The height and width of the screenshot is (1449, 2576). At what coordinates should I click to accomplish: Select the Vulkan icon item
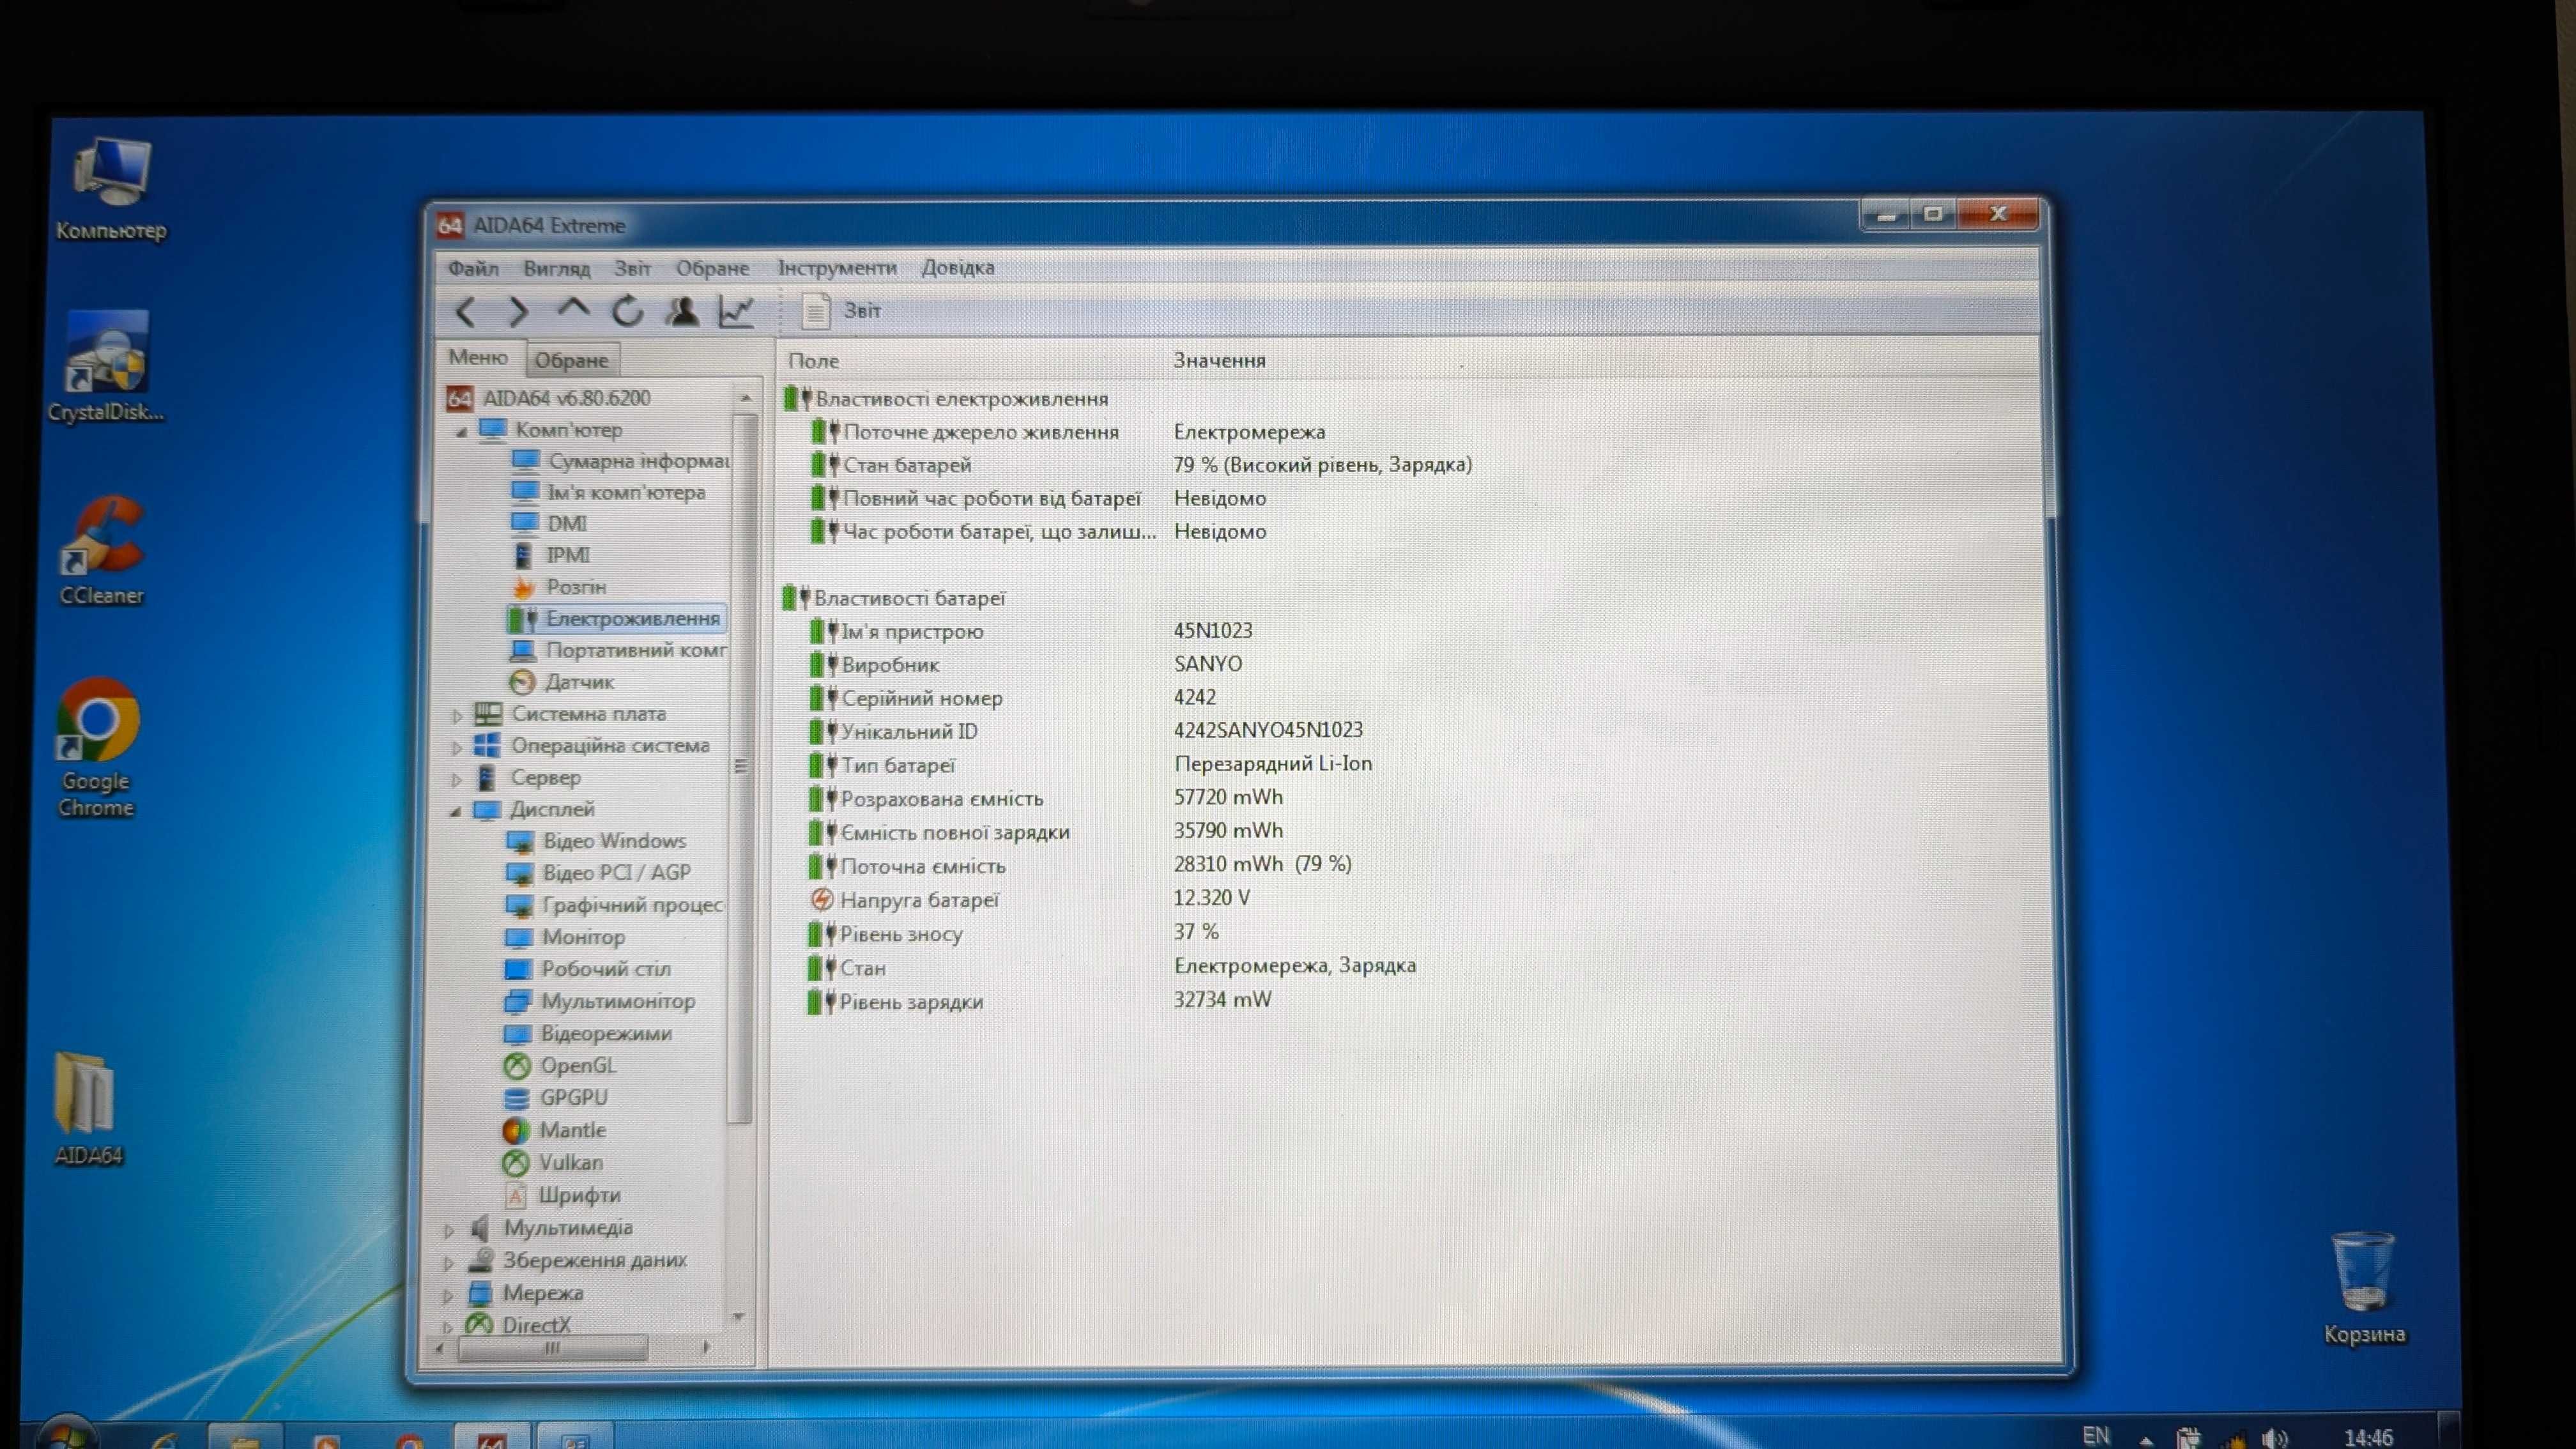(x=515, y=1163)
